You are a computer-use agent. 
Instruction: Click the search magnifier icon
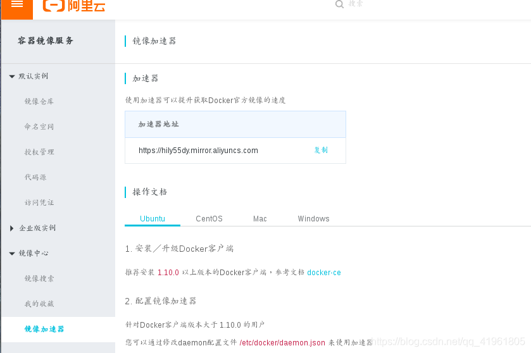[x=339, y=4]
